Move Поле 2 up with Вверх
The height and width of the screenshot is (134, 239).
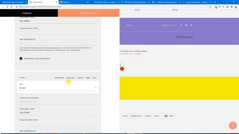pyautogui.click(x=88, y=78)
